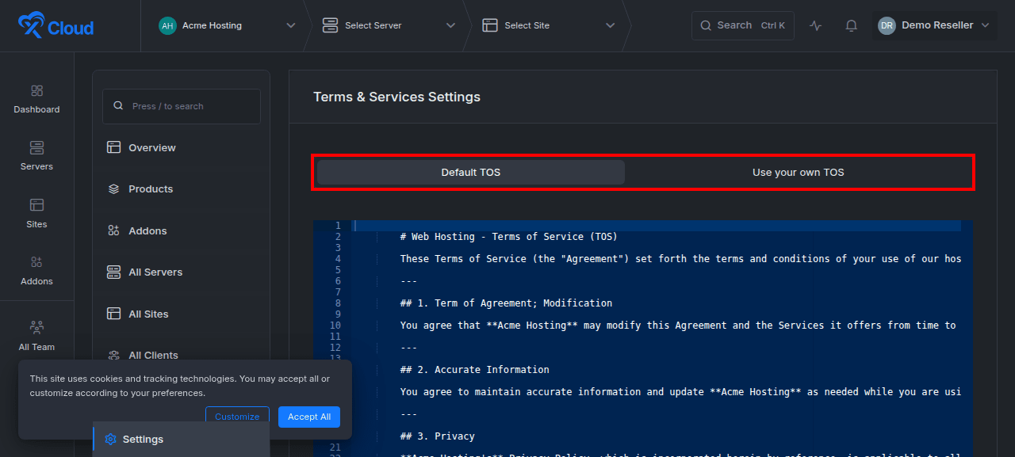Open the Servers icon in left rail
1015x457 pixels.
[36, 148]
